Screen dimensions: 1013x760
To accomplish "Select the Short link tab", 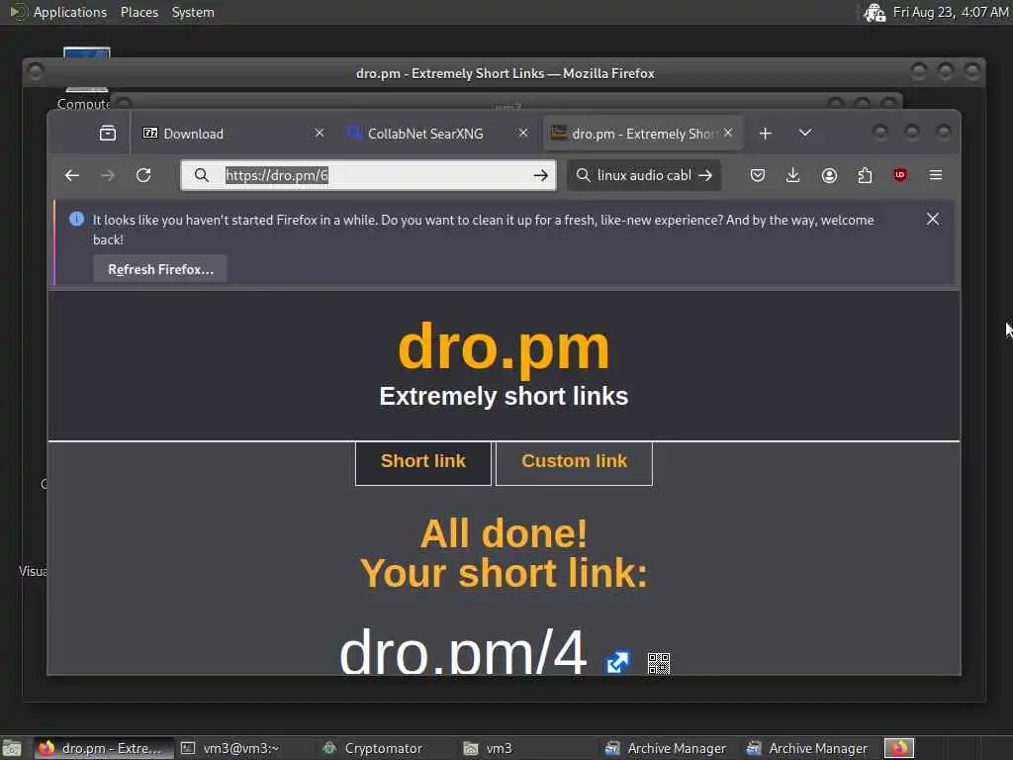I will pos(423,461).
